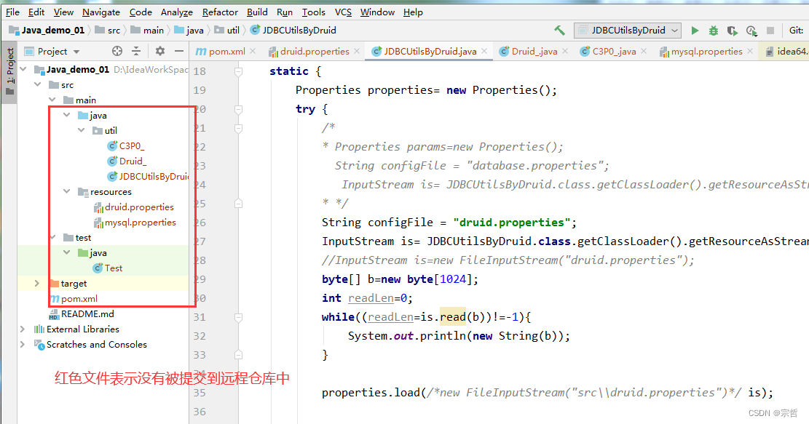Collapse the main folder arrow
The image size is (809, 424).
point(52,100)
